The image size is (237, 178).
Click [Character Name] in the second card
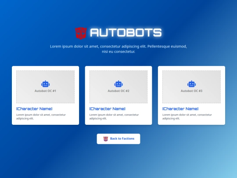pos(108,109)
